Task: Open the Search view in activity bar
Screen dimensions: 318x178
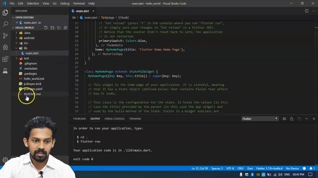Action: click(5, 24)
